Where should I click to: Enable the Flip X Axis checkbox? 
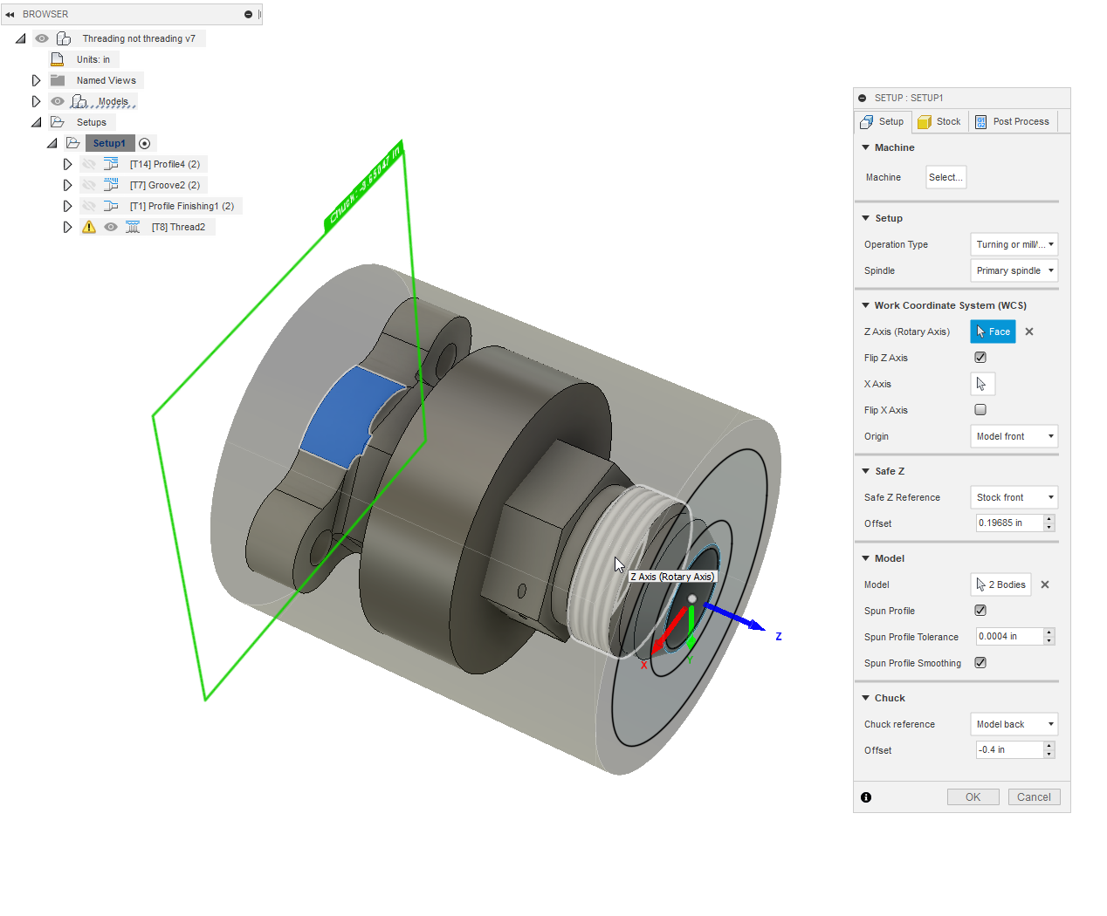pos(980,409)
